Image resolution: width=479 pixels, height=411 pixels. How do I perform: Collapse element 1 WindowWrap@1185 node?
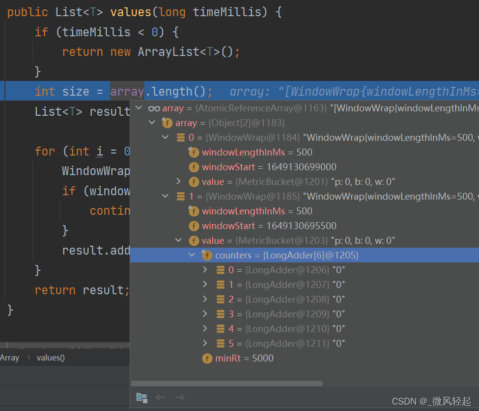click(165, 196)
